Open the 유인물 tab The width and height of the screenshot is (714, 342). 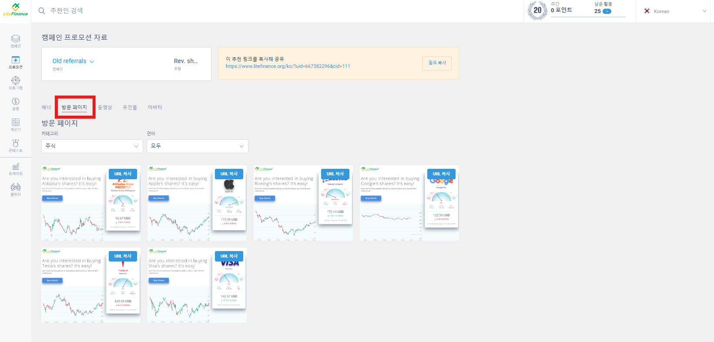130,107
